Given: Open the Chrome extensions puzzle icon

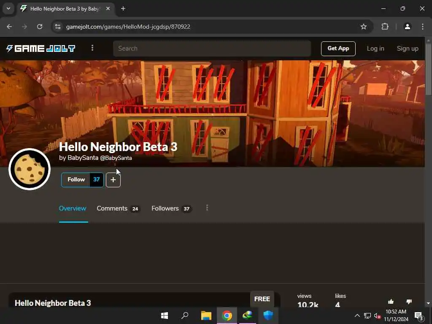Looking at the screenshot, I should 385,27.
